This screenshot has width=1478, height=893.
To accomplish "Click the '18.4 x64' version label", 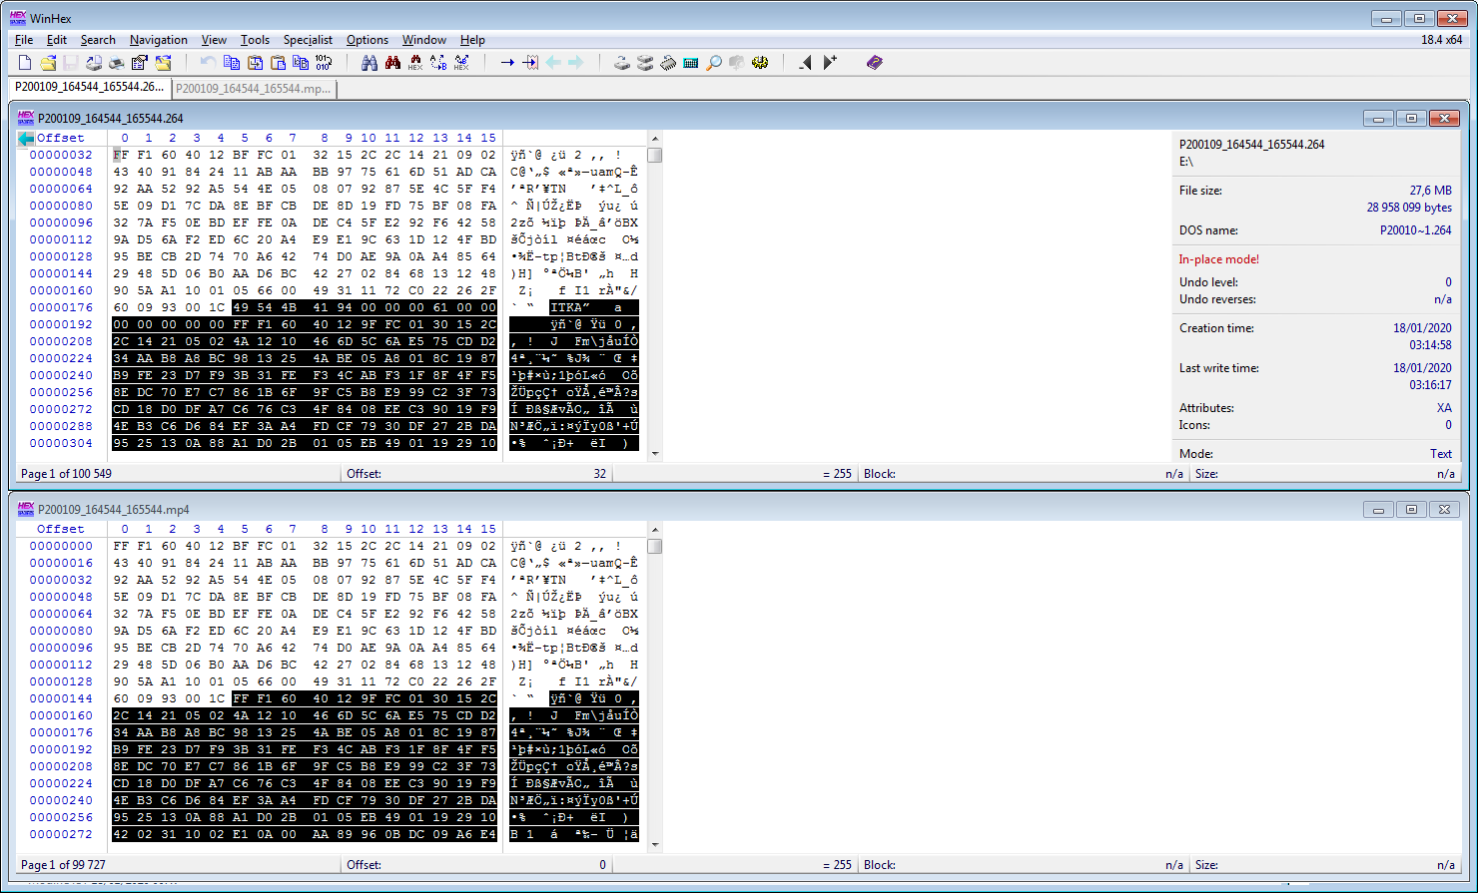I will [x=1442, y=40].
